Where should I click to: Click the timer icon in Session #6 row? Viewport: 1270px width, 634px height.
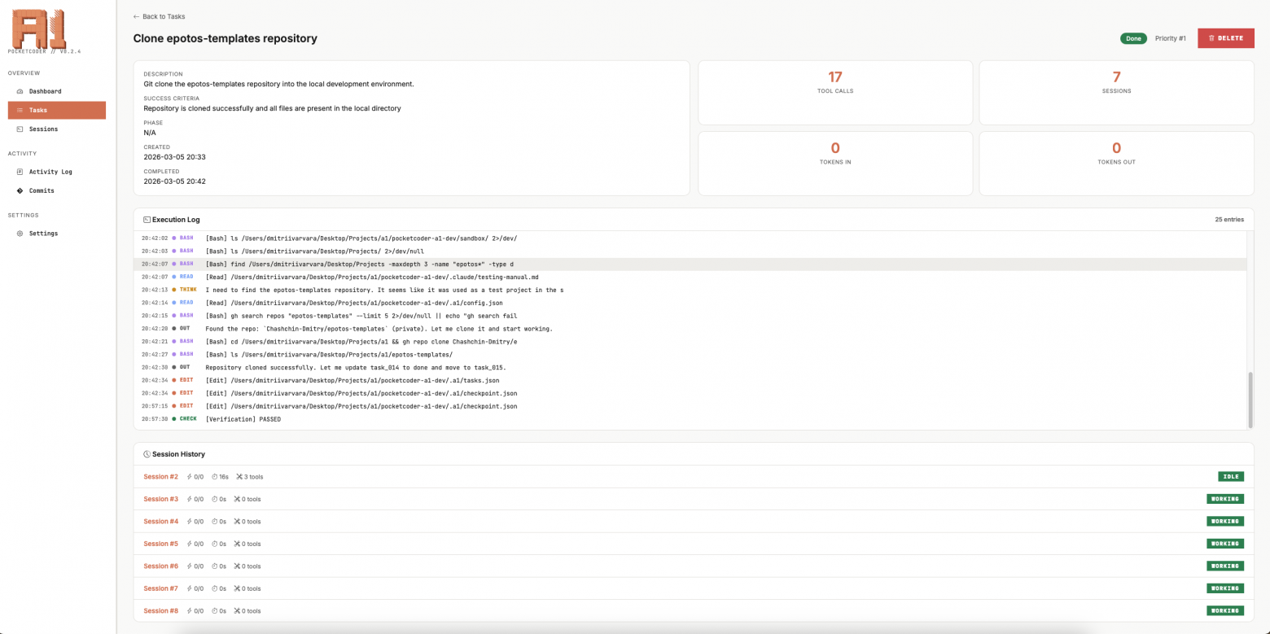click(215, 566)
